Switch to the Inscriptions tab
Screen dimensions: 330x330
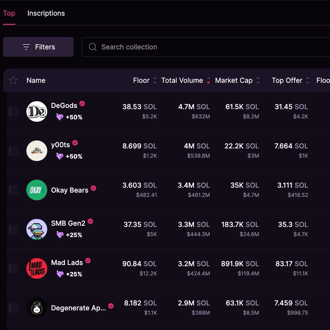pyautogui.click(x=46, y=13)
